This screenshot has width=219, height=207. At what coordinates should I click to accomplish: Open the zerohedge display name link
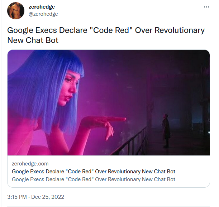[42, 7]
